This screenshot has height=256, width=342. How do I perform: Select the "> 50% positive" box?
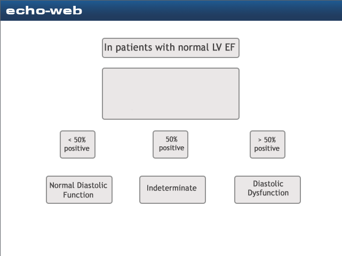point(267,144)
